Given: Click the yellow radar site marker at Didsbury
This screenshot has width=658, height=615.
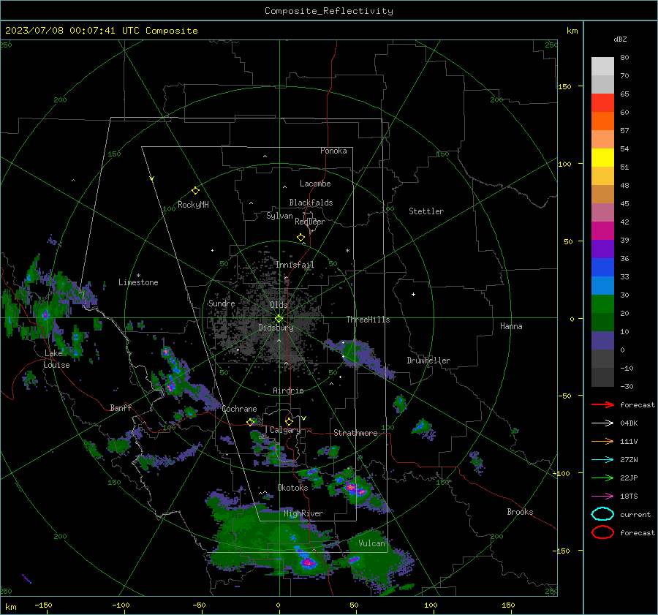Looking at the screenshot, I should pos(279,318).
